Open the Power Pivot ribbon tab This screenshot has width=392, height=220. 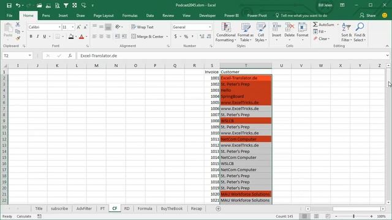coord(257,15)
